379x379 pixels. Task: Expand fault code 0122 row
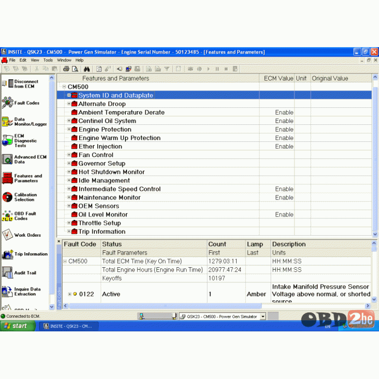tap(69, 294)
